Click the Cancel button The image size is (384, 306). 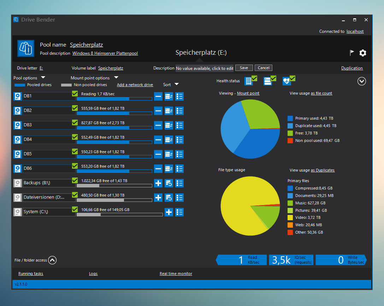click(264, 68)
